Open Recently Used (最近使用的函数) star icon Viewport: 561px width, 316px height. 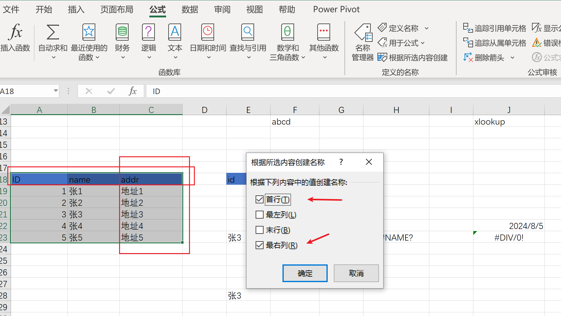click(89, 32)
